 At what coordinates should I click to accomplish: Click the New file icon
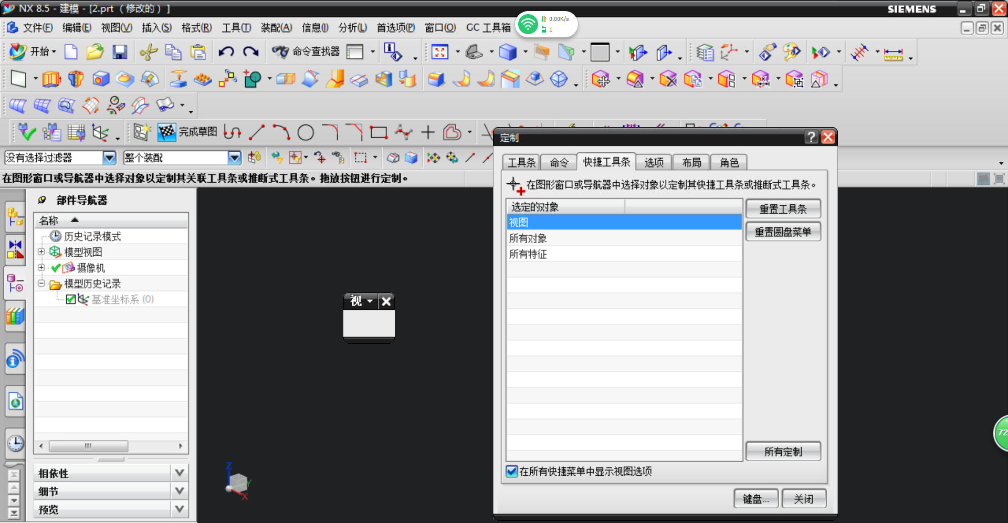[71, 51]
